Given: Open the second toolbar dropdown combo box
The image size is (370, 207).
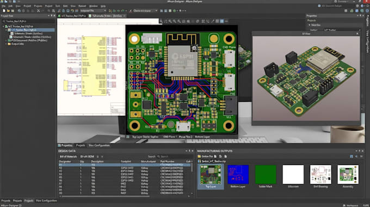Looking at the screenshot, I should 145,11.
